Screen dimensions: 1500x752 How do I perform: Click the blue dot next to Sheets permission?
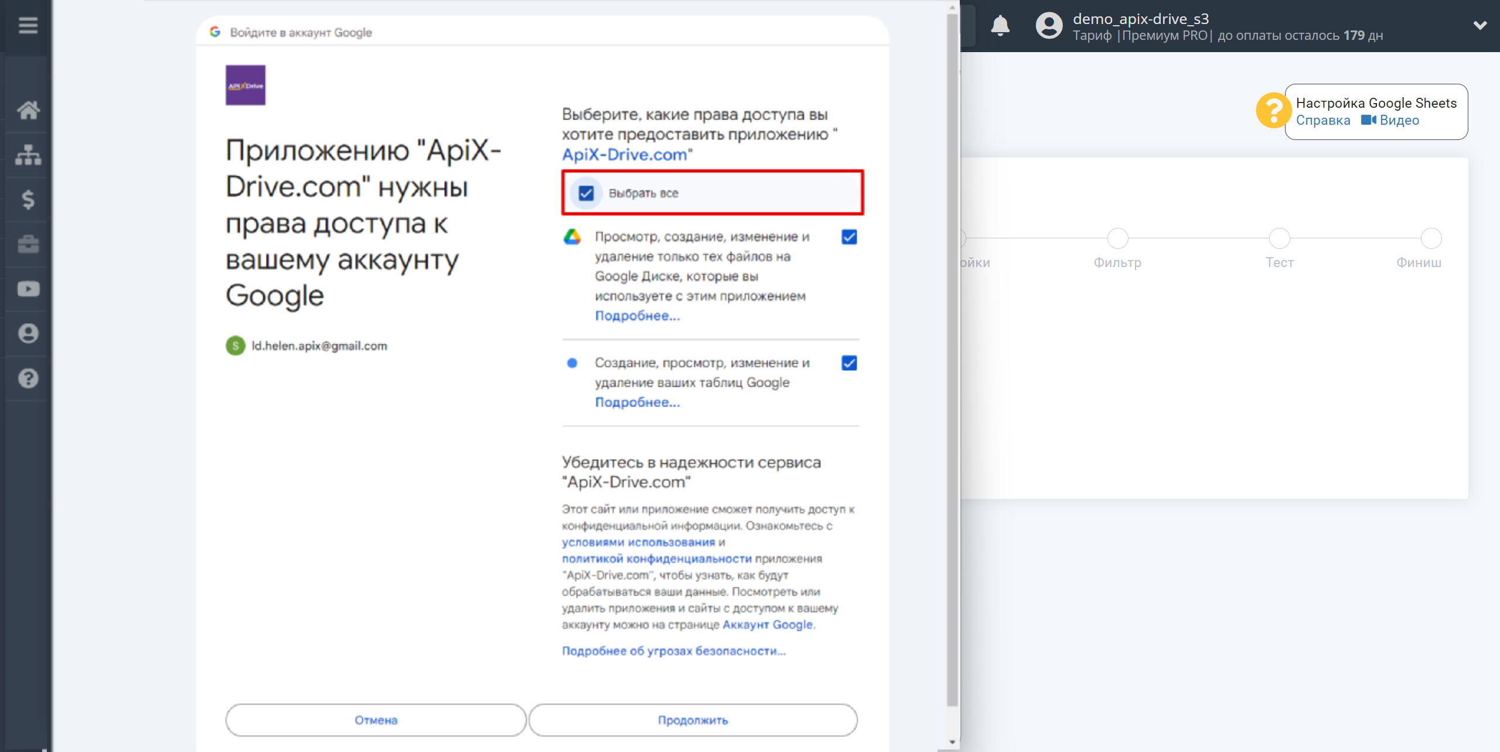(x=572, y=363)
